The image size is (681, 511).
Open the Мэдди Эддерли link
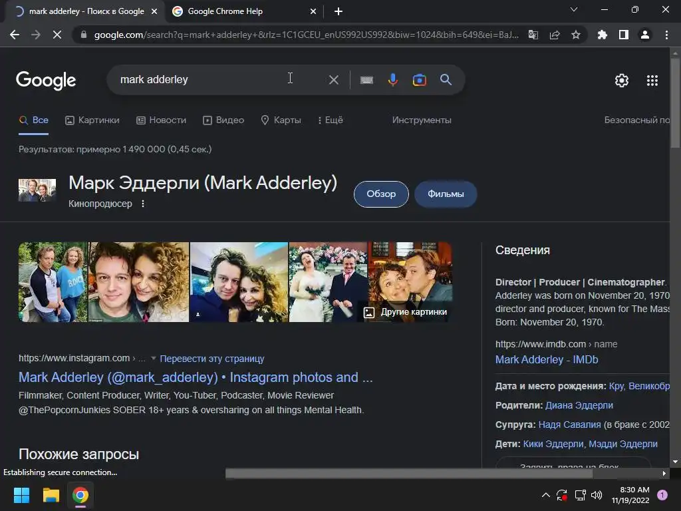point(622,444)
